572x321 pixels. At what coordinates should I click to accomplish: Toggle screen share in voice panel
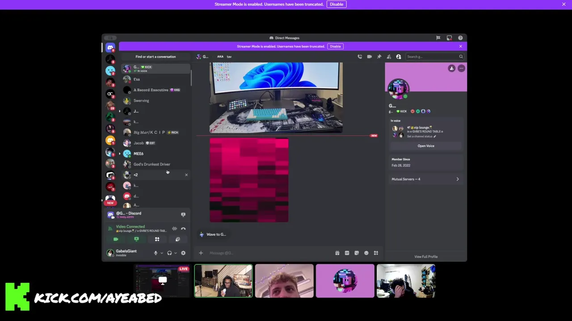pos(136,239)
